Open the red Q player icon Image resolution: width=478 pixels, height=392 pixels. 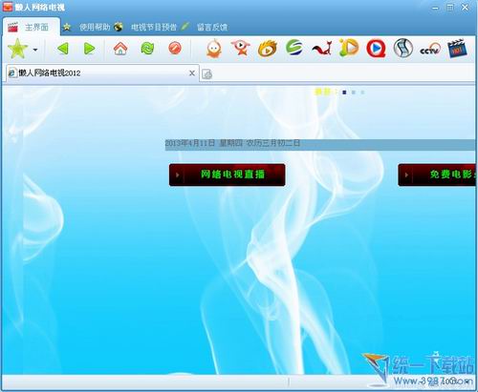pos(376,49)
